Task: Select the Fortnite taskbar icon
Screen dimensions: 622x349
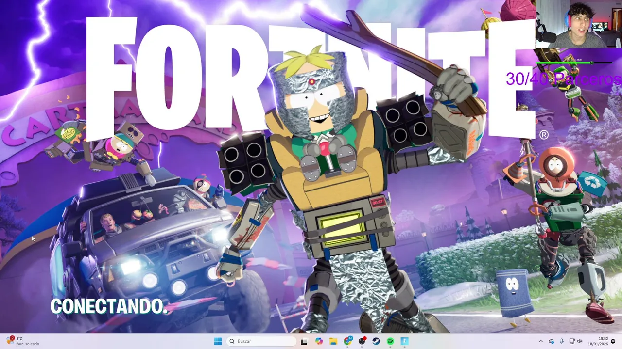Action: tap(404, 341)
